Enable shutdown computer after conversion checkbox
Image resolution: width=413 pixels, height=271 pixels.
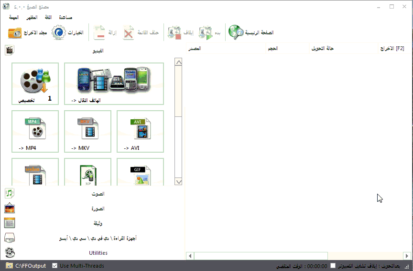point(333,266)
